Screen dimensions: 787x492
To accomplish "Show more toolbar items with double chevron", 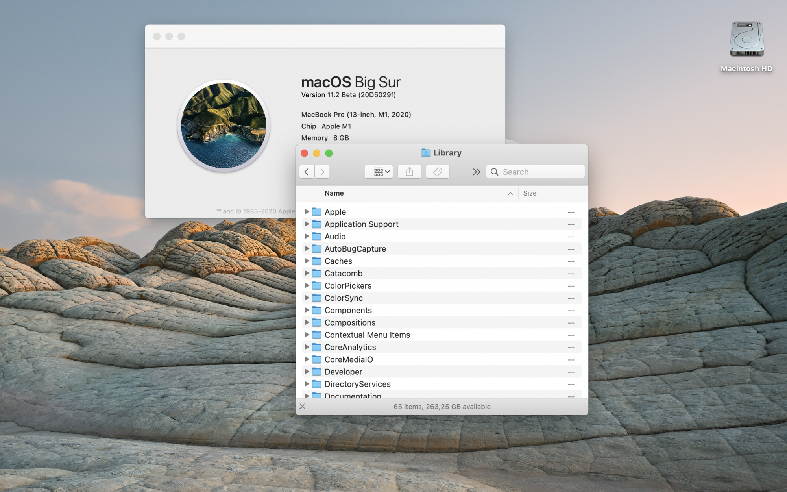I will pos(476,172).
